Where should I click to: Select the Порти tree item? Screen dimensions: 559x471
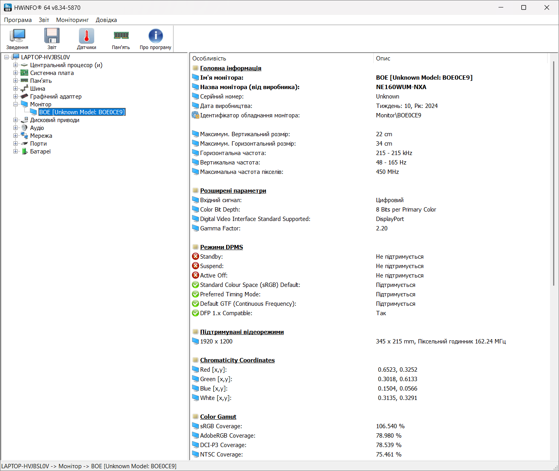click(38, 144)
